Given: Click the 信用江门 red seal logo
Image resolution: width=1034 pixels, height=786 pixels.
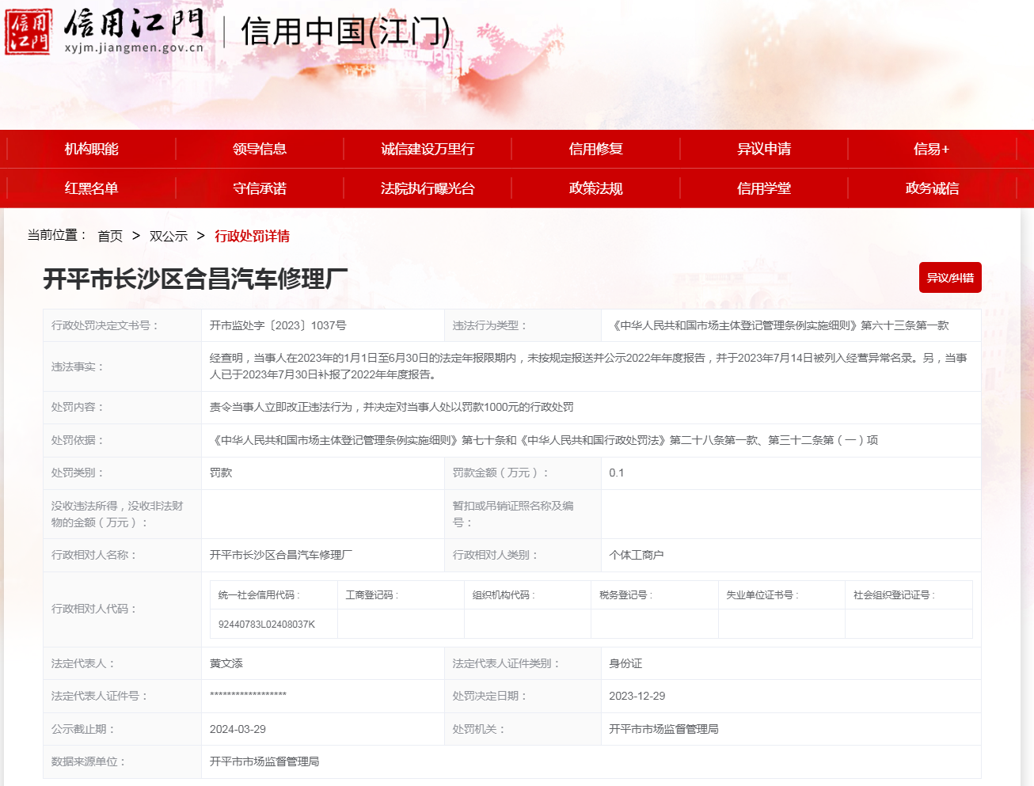Looking at the screenshot, I should 29,32.
